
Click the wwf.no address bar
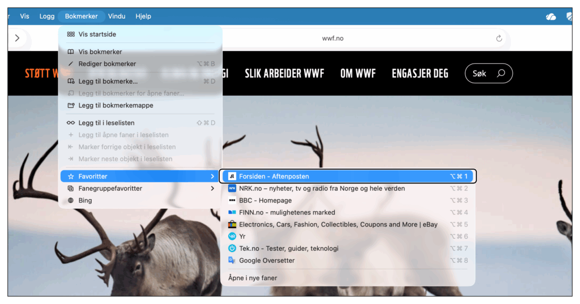coord(333,38)
